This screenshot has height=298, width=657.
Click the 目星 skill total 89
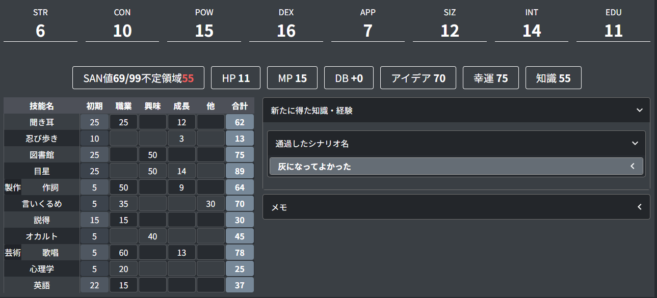(240, 171)
